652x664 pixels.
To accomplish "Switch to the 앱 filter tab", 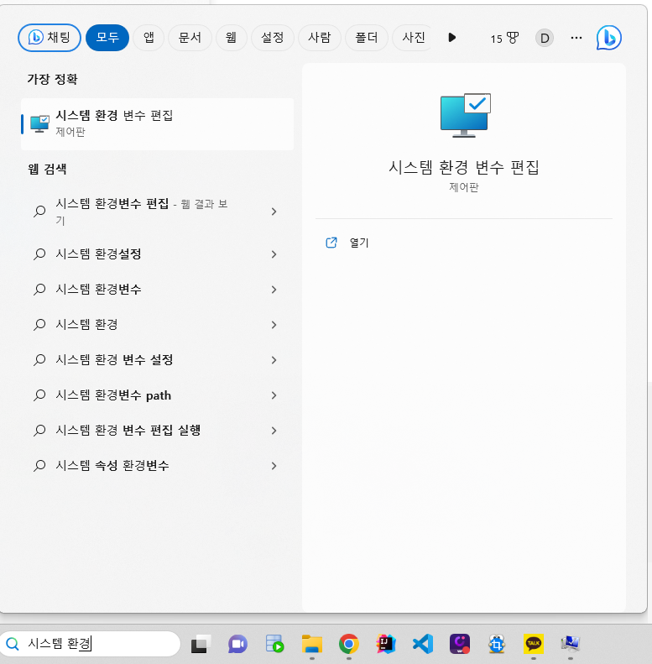I will pos(149,38).
